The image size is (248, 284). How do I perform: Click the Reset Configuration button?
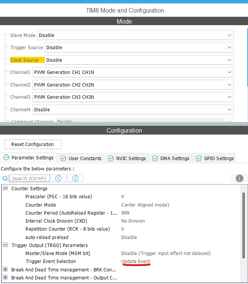point(33,144)
